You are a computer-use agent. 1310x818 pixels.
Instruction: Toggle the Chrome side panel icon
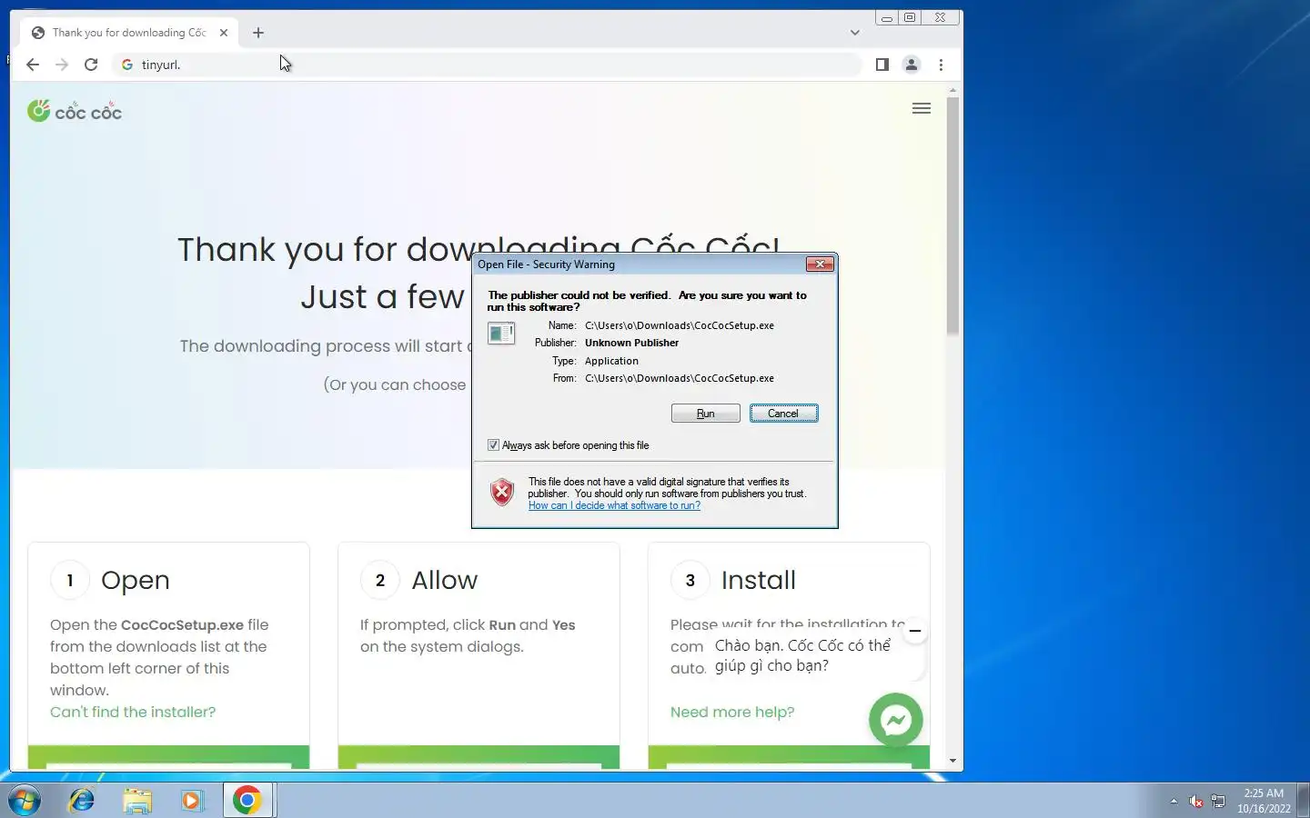882,65
